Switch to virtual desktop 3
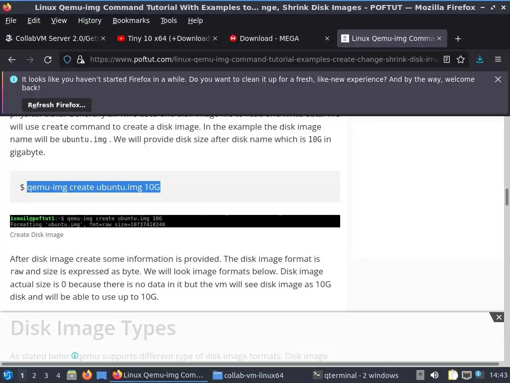The height and width of the screenshot is (383, 510). tap(46, 376)
